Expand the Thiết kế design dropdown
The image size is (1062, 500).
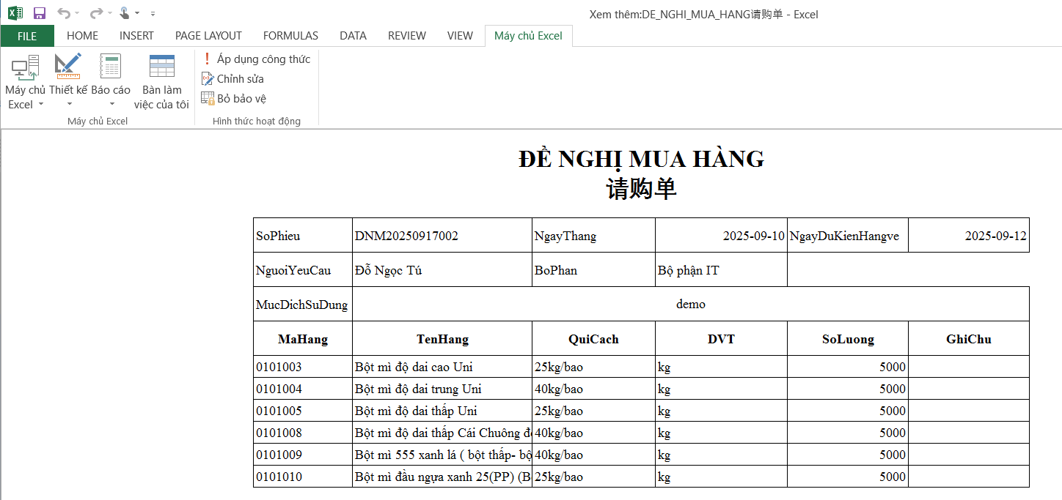pos(68,104)
